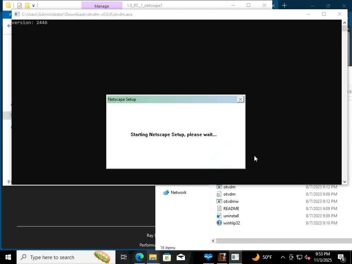Image resolution: width=352 pixels, height=264 pixels.
Task: Open the Windows Start menu
Action: click(x=8, y=257)
